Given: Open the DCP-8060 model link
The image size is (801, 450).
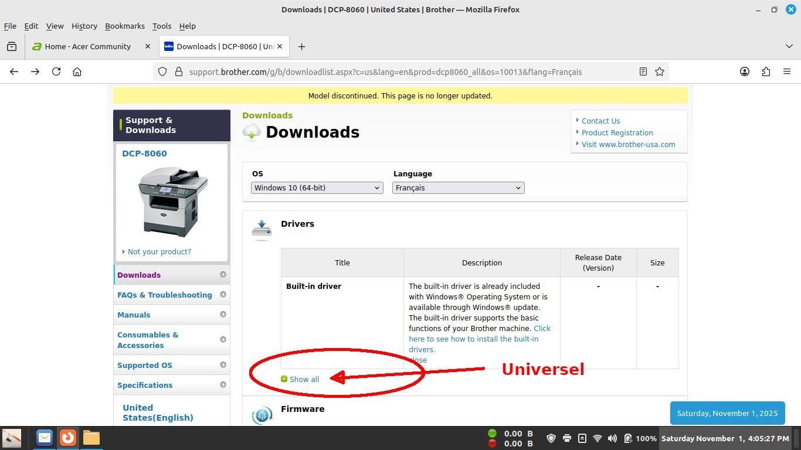Looking at the screenshot, I should click(144, 154).
